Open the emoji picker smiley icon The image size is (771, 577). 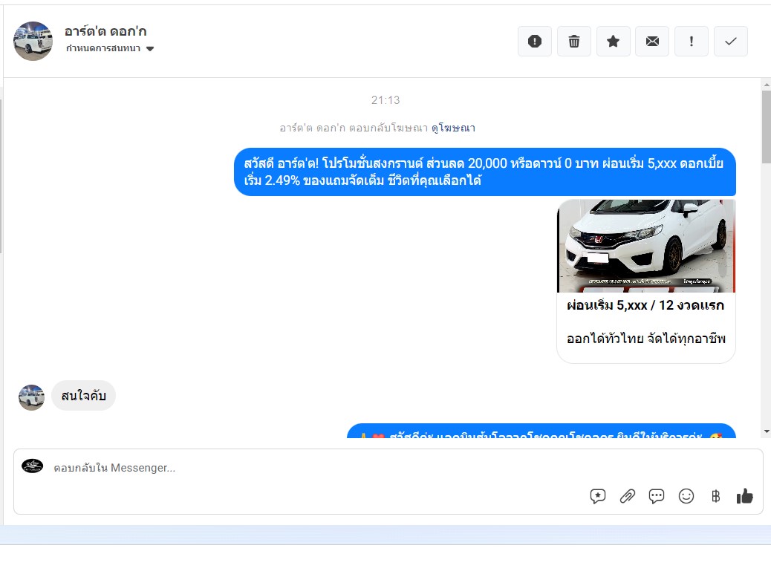pyautogui.click(x=686, y=496)
